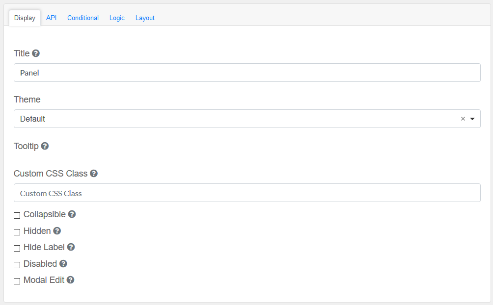Select the Layout tab
The height and width of the screenshot is (305, 493).
tap(145, 18)
